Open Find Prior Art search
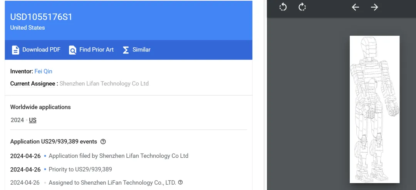This screenshot has height=190, width=416. click(91, 50)
